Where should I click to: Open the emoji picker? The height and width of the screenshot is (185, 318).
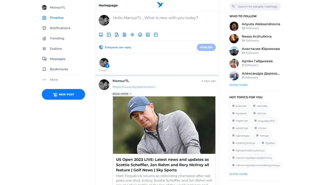click(140, 35)
